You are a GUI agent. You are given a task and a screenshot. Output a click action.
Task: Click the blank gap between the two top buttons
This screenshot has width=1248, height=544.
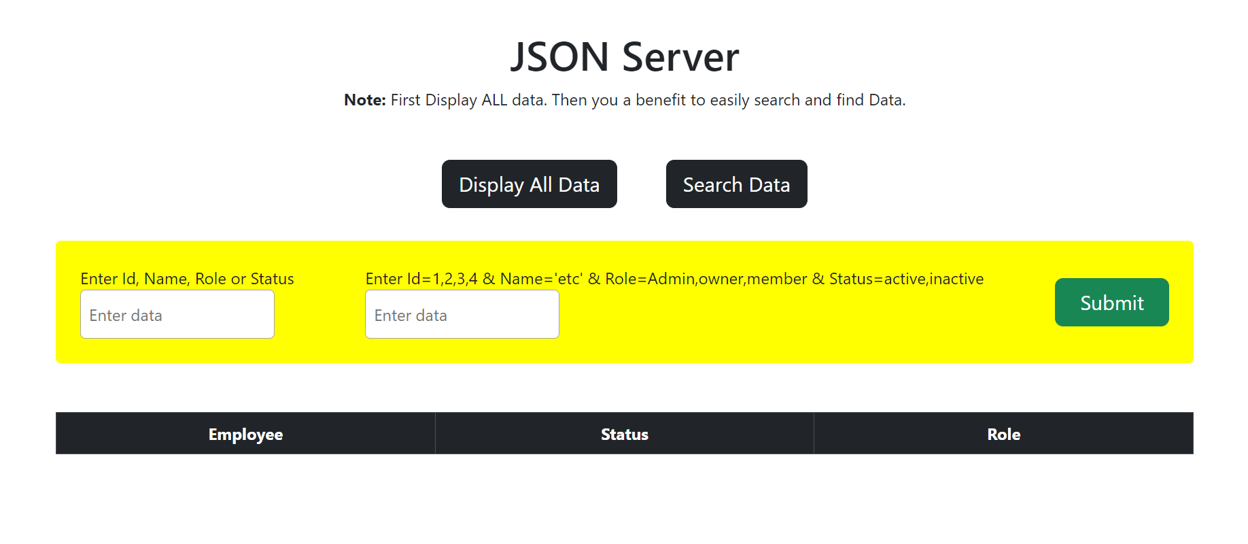click(642, 184)
